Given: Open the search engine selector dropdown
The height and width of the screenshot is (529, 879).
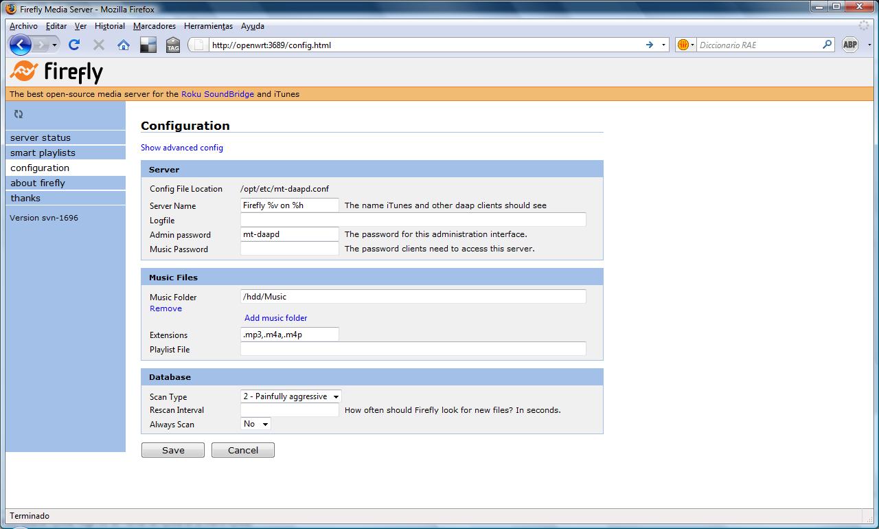Looking at the screenshot, I should click(x=686, y=45).
